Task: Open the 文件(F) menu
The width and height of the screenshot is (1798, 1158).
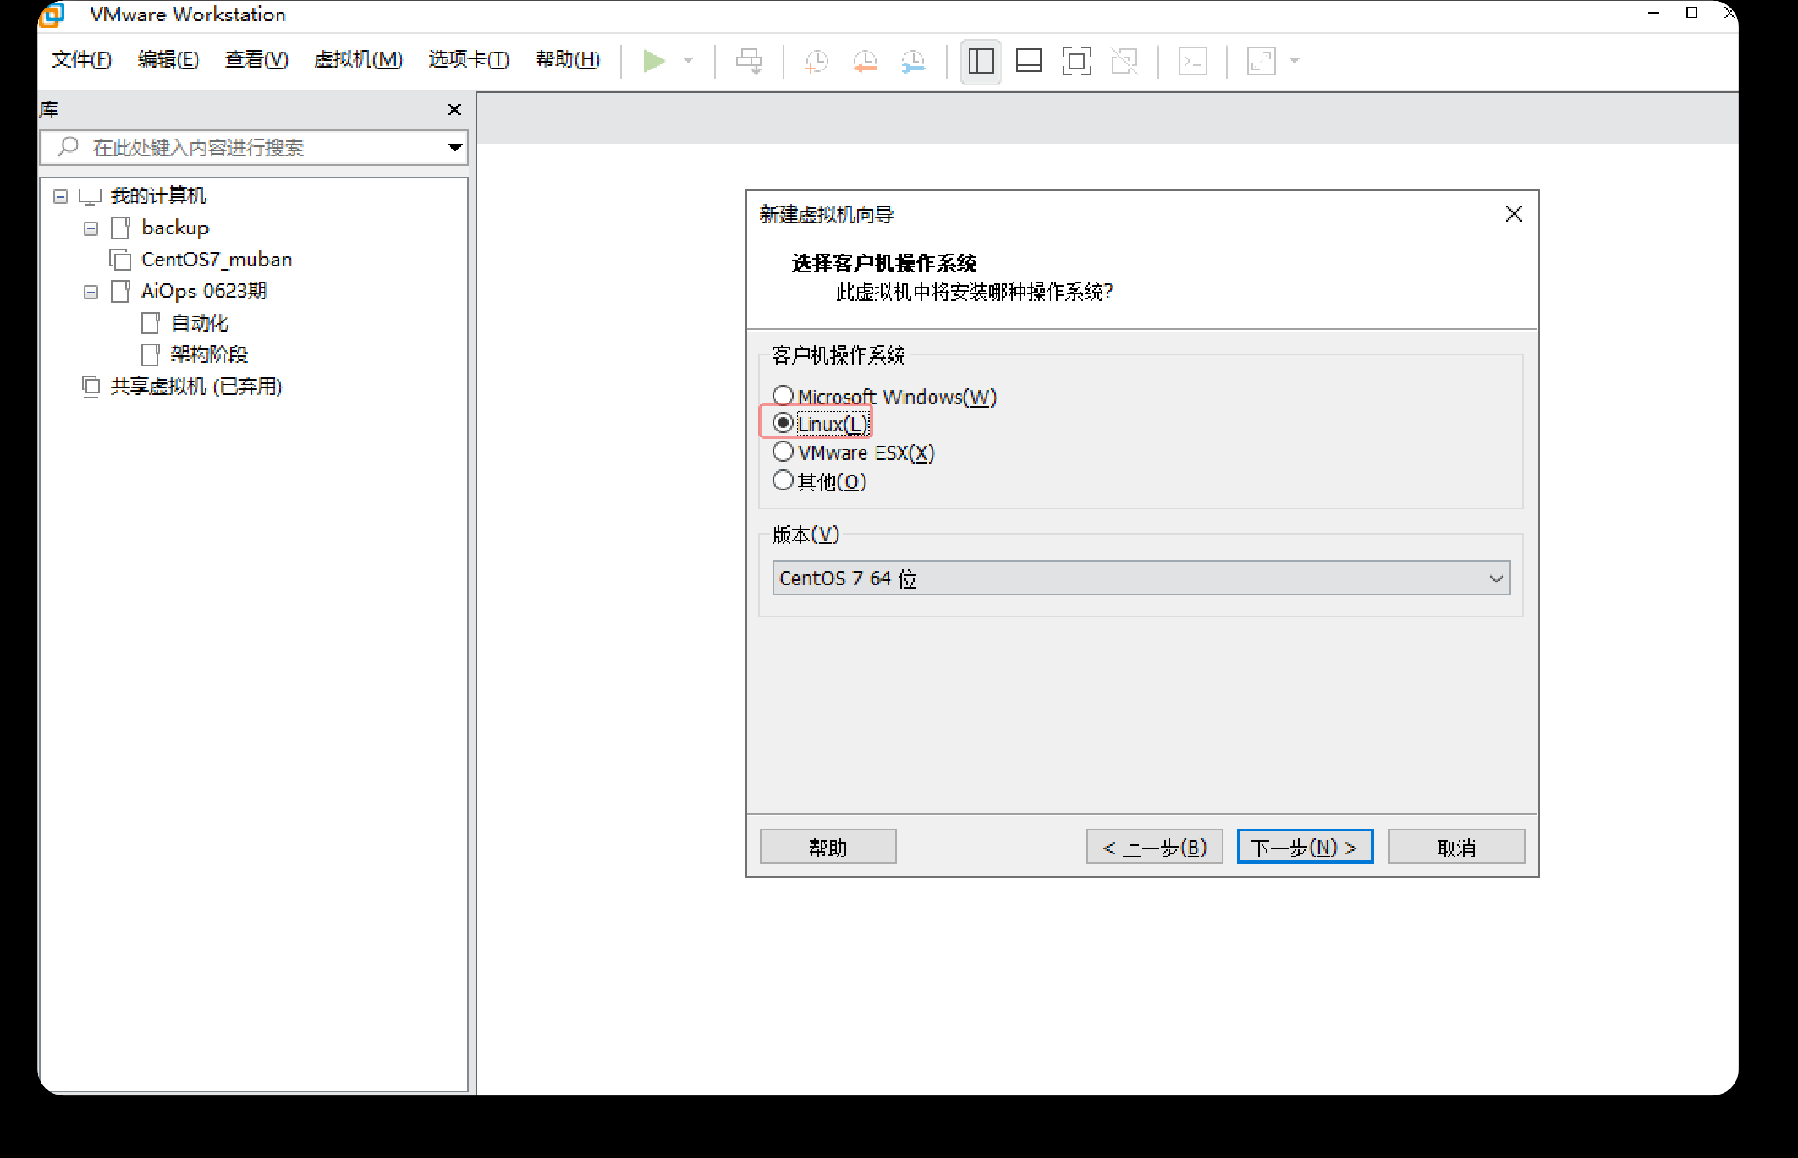Action: (81, 59)
